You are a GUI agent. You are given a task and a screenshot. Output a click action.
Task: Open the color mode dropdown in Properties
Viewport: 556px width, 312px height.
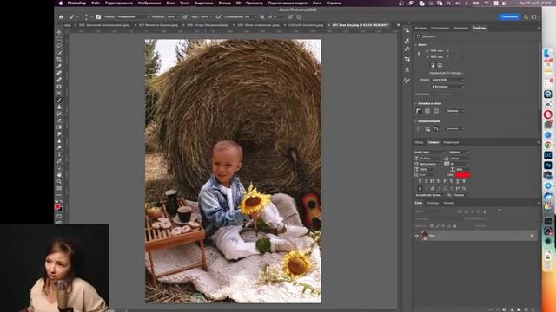[447, 80]
